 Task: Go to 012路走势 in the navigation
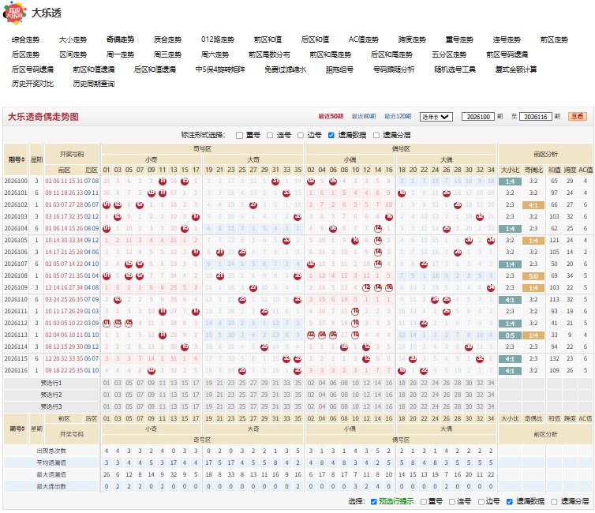pos(218,39)
